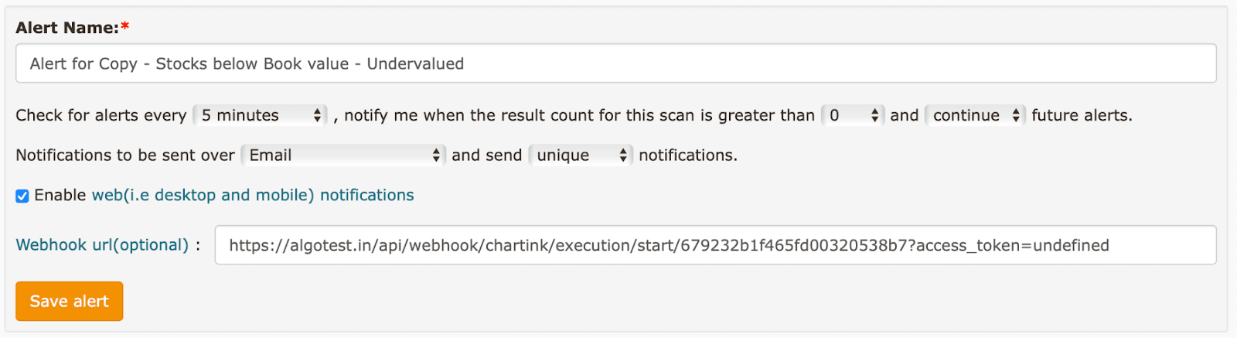Click the word Enable beside the checkbox
The width and height of the screenshot is (1237, 338).
(x=60, y=195)
